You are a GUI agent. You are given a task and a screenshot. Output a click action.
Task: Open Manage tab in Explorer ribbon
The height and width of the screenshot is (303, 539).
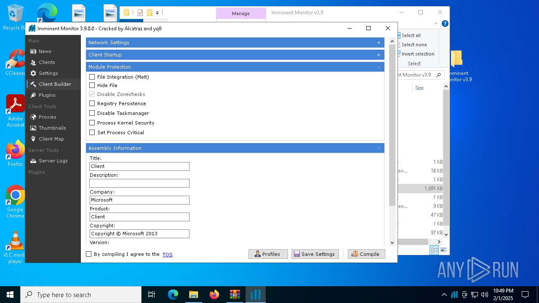tap(241, 13)
